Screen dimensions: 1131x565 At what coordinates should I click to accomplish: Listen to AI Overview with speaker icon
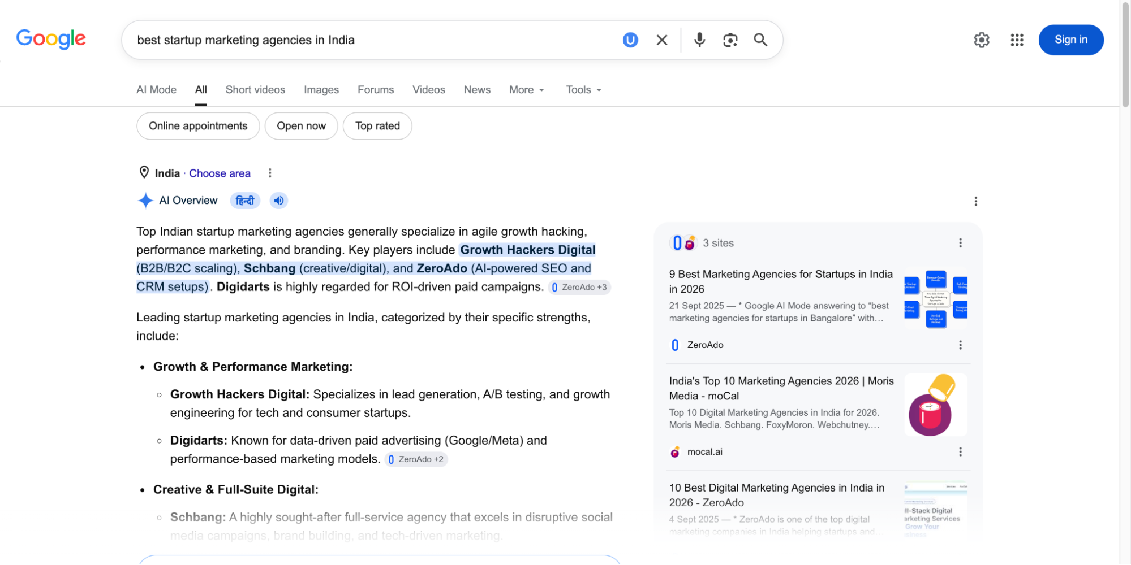278,201
